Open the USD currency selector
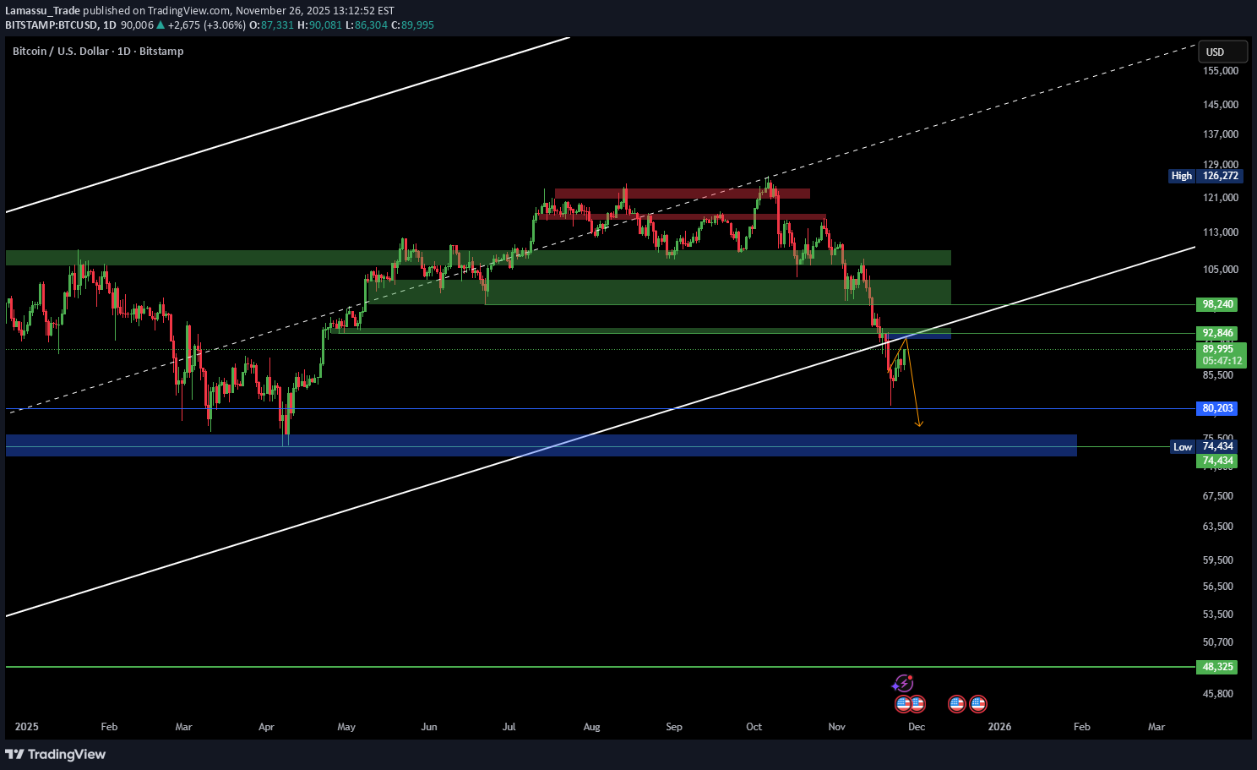 click(x=1222, y=52)
